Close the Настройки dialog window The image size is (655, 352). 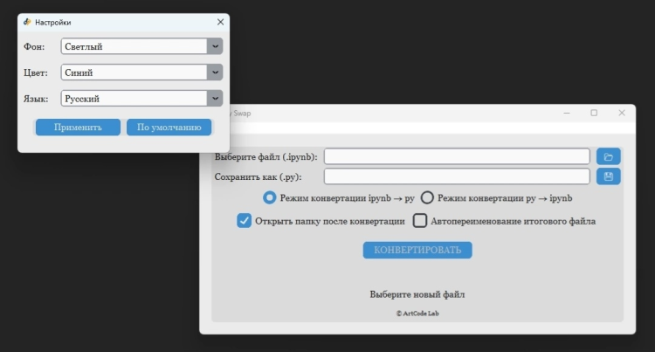pos(221,22)
